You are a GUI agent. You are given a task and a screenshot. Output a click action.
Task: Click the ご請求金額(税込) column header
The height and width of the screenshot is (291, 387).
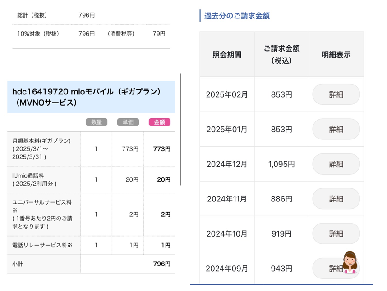281,55
